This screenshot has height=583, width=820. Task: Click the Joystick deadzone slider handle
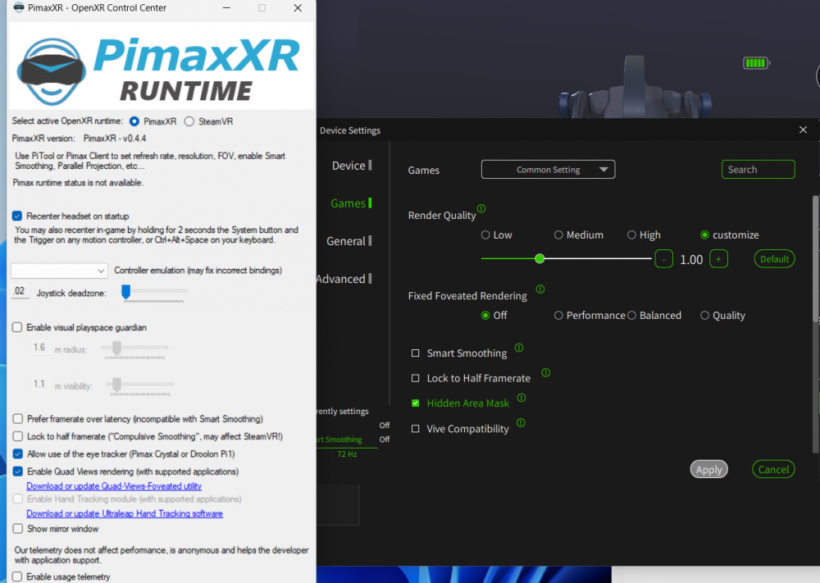(126, 291)
